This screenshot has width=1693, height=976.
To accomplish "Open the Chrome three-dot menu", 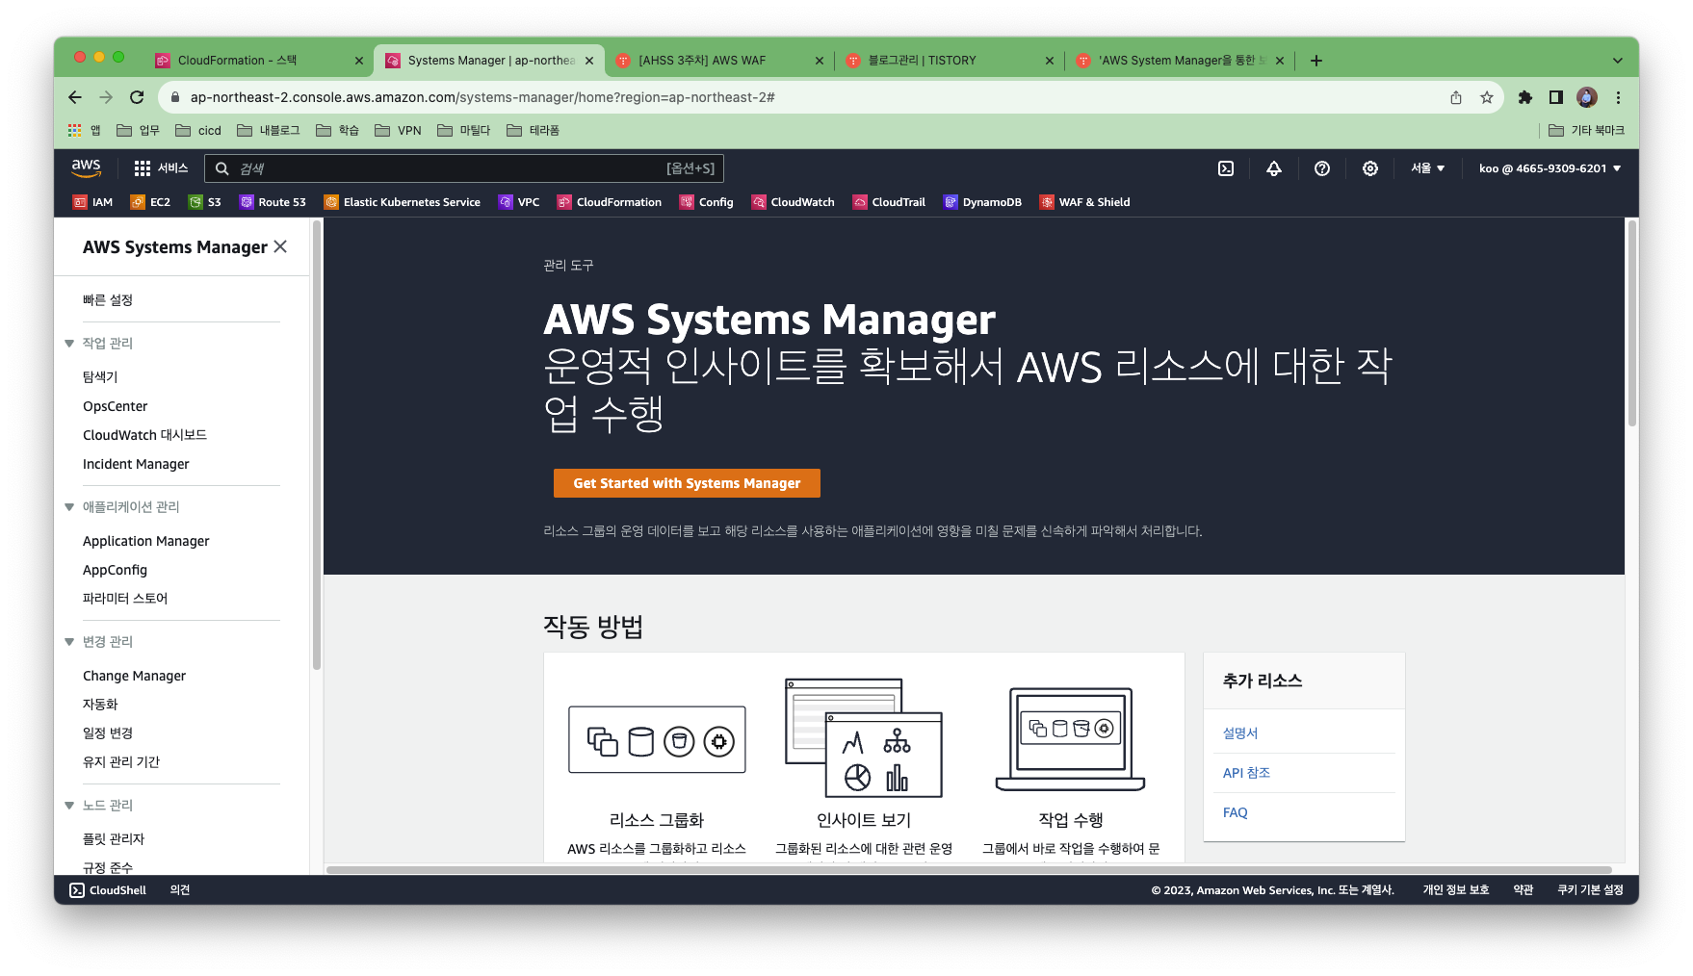I will (x=1619, y=97).
